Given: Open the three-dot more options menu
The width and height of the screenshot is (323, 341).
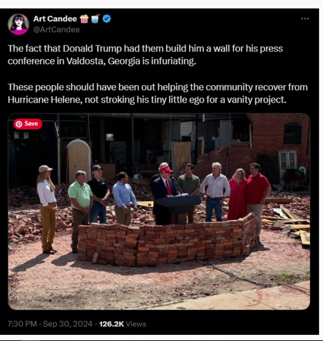Looking at the screenshot, I should click(x=305, y=19).
